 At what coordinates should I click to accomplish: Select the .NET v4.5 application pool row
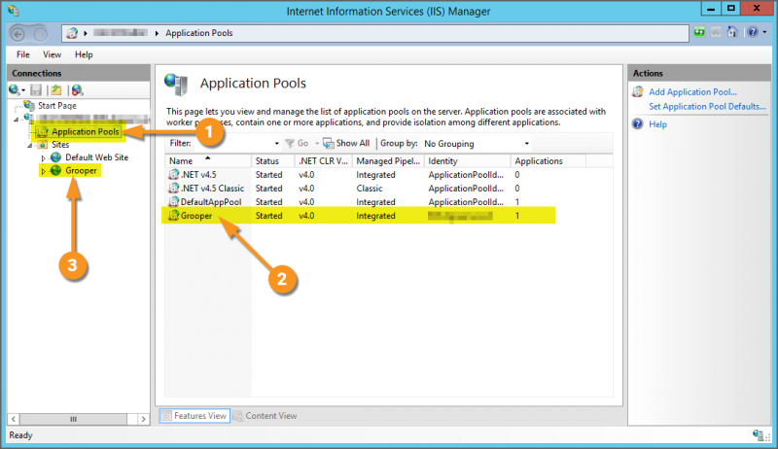(x=375, y=175)
